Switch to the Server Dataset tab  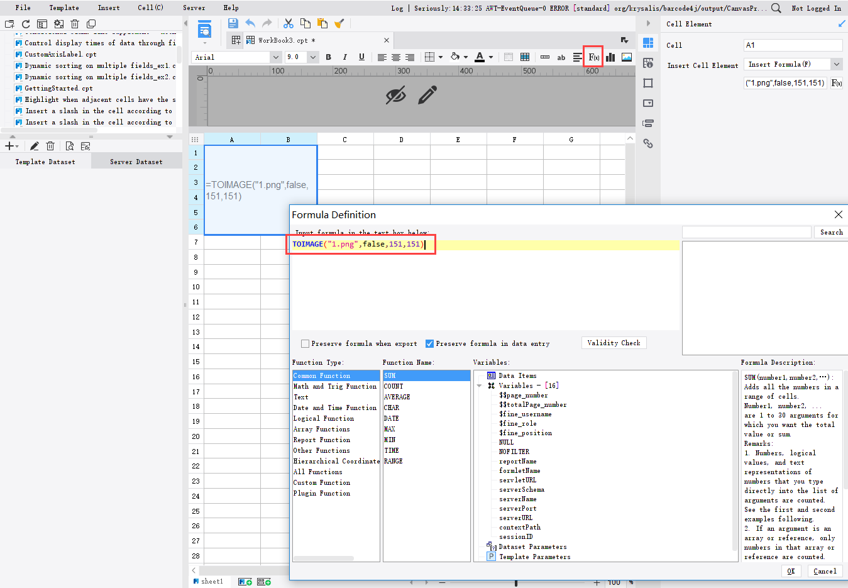tap(136, 161)
